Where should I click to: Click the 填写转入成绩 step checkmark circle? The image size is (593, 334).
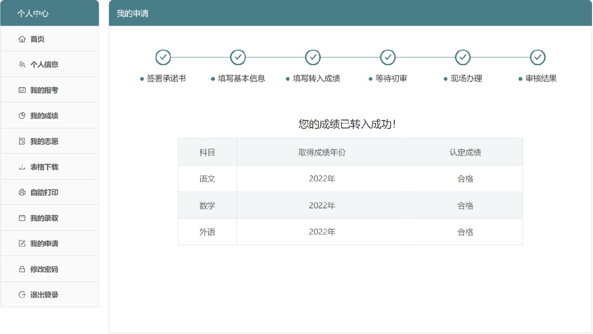313,57
